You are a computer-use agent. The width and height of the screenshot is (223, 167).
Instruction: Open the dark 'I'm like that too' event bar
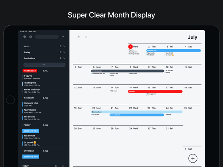click(128, 71)
